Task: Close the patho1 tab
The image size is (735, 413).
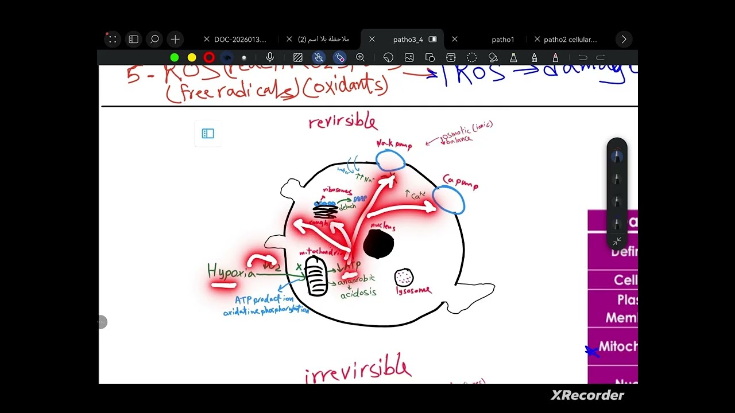Action: pyautogui.click(x=454, y=40)
